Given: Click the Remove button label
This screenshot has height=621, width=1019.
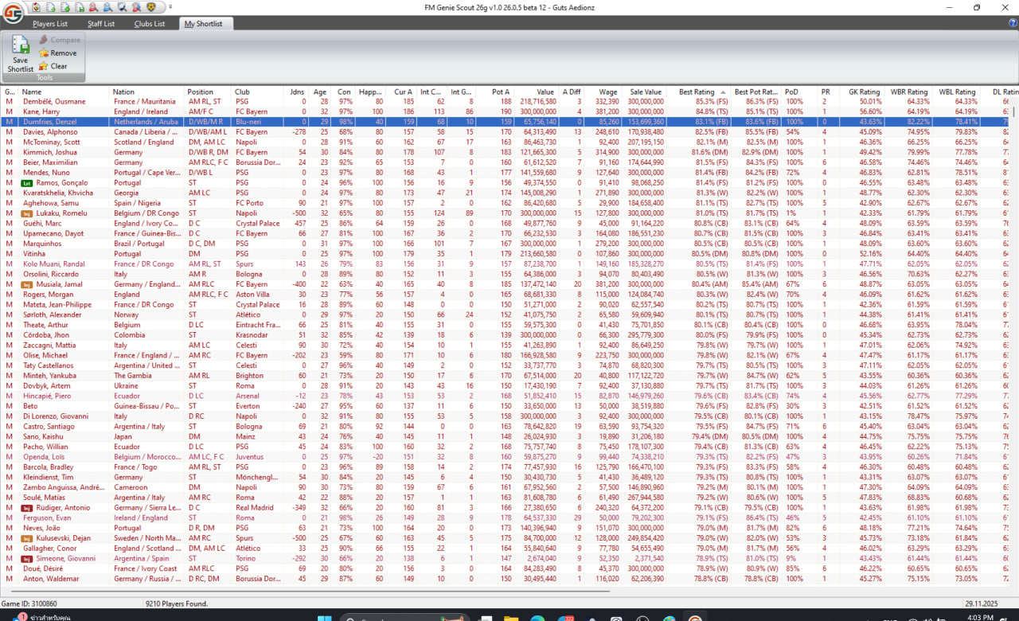Looking at the screenshot, I should (64, 53).
